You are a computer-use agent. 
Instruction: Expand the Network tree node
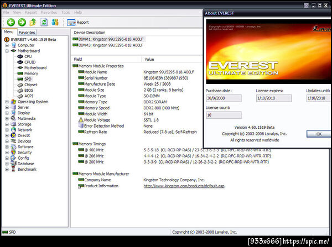[x=7, y=130]
